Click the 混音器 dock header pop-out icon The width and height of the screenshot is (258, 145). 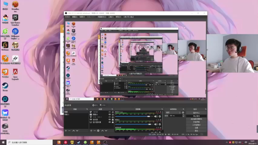(162, 109)
